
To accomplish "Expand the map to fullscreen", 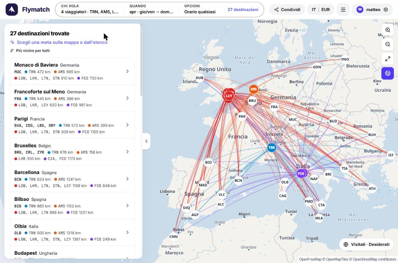I will click(388, 59).
